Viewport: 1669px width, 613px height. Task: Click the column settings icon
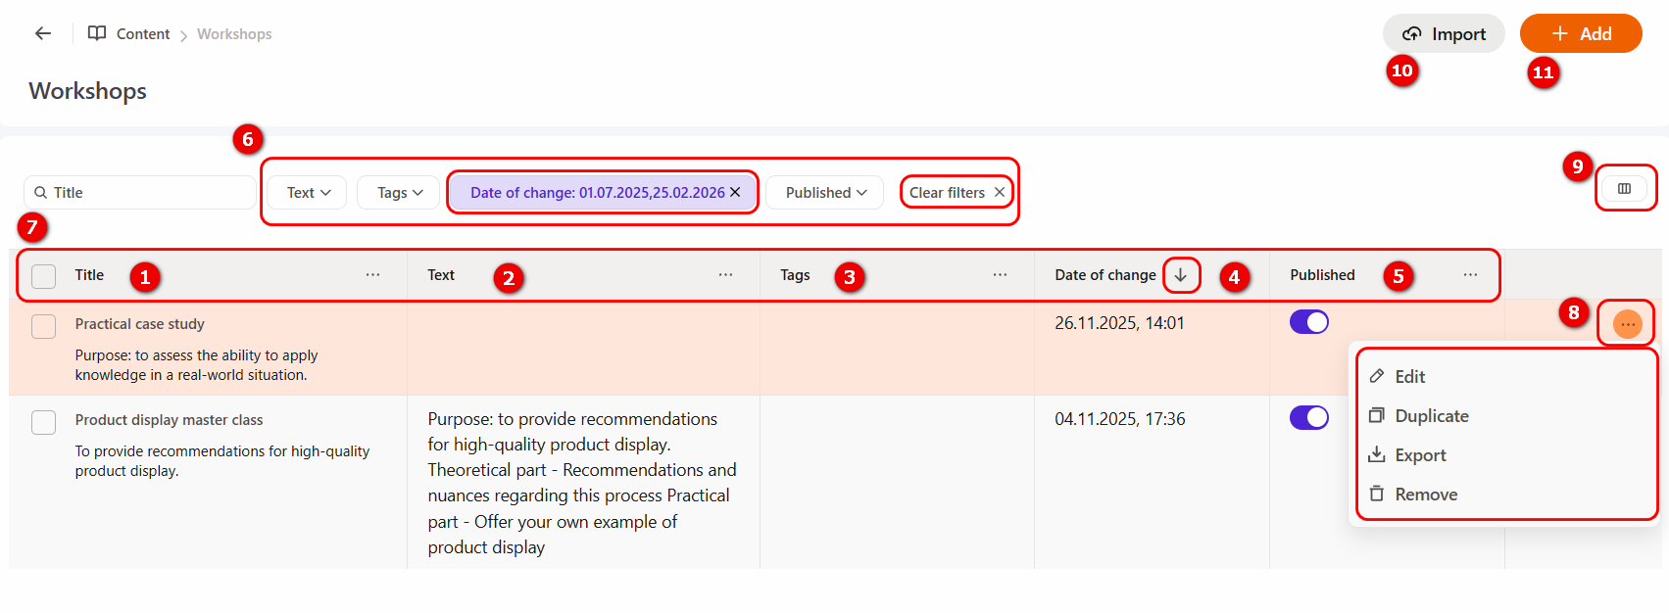coord(1624,189)
